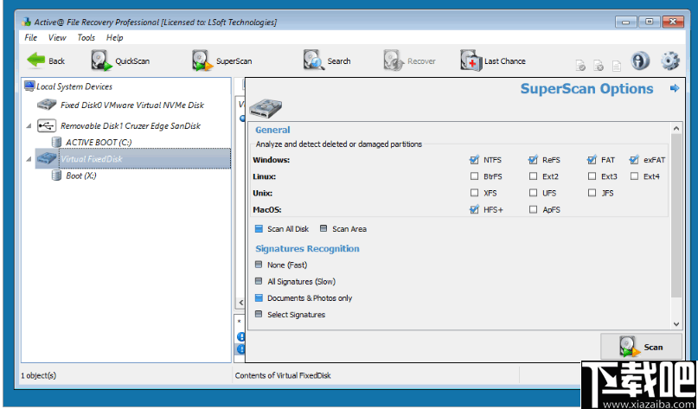Screen dimensions: 698x409
Task: Click the General section heading
Action: pos(272,130)
